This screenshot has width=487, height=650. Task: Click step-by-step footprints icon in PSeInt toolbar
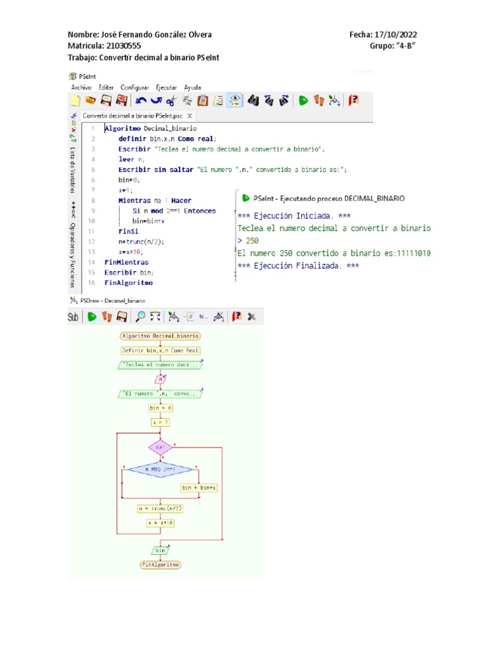click(x=320, y=100)
